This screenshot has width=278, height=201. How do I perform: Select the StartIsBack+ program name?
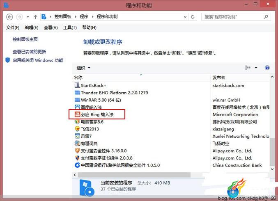(x=94, y=86)
